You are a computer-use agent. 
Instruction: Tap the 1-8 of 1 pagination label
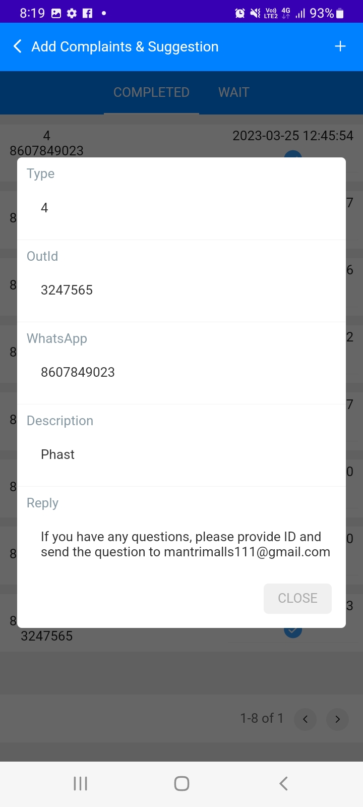[x=262, y=718]
